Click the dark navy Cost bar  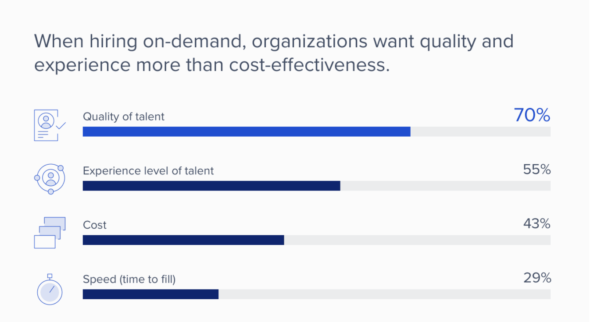183,240
